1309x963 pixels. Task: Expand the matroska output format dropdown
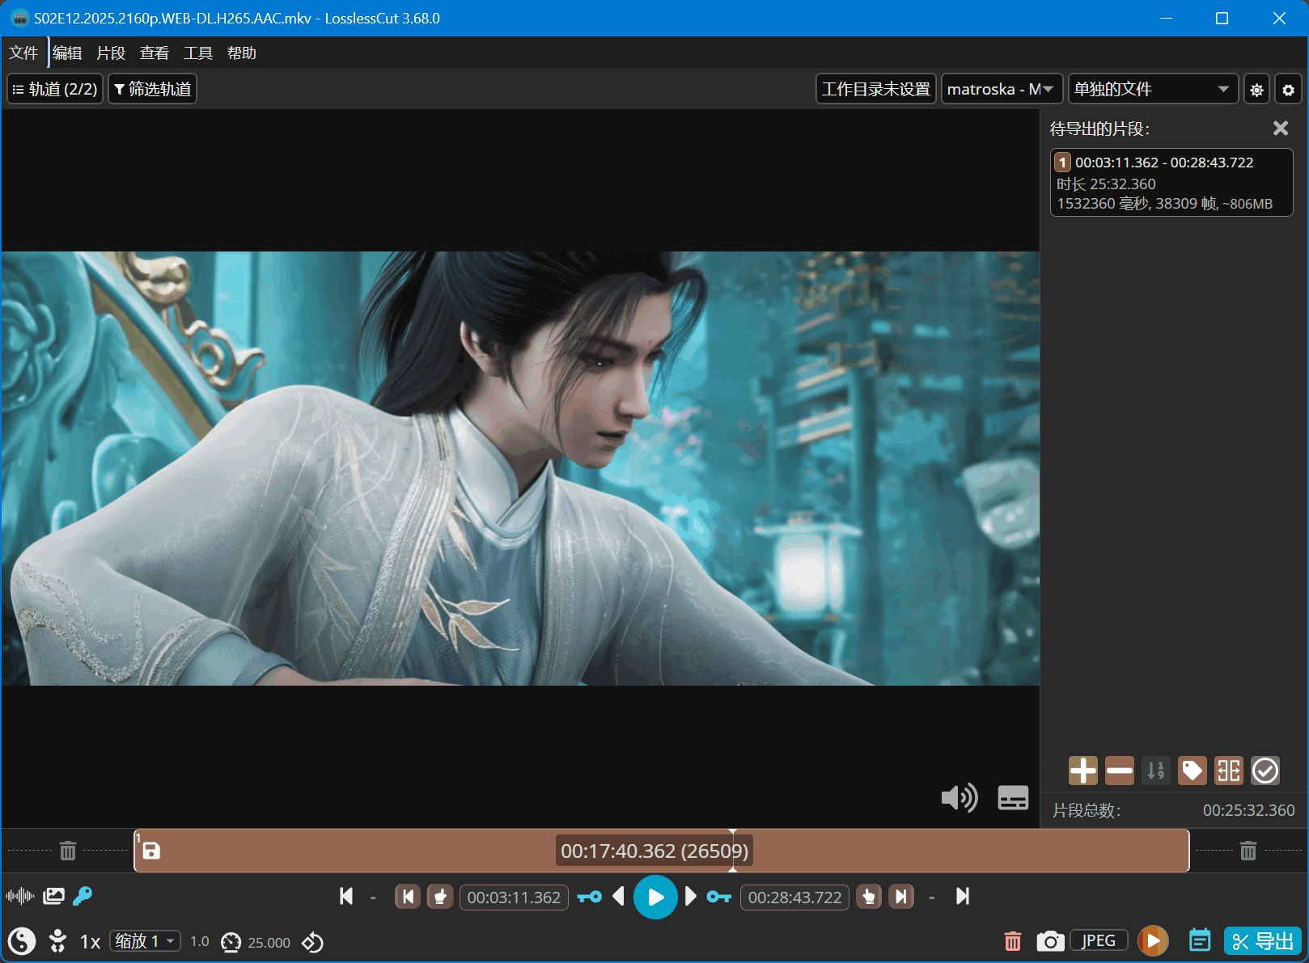[1000, 90]
